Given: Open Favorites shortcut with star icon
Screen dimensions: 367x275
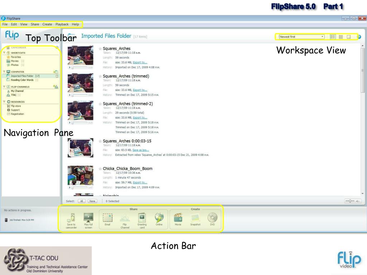Looking at the screenshot, I should [x=9, y=57].
